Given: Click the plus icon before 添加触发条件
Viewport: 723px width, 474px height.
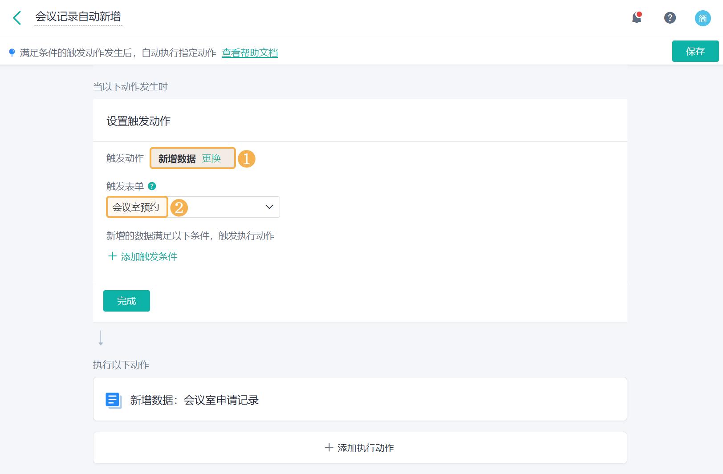Looking at the screenshot, I should pyautogui.click(x=112, y=256).
